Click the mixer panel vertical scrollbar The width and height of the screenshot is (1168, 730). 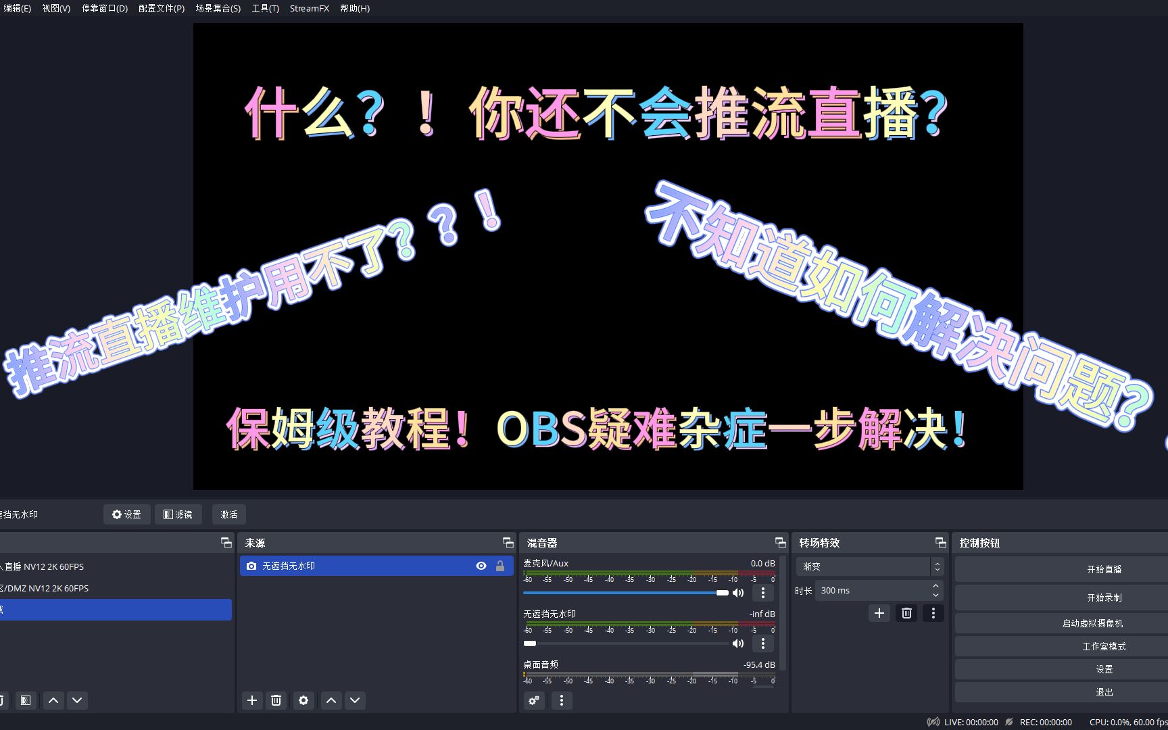pyautogui.click(x=783, y=612)
